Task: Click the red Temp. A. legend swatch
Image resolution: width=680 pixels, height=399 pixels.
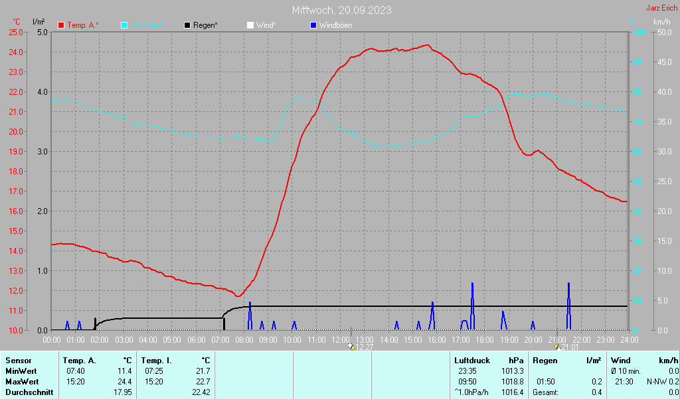Action: pyautogui.click(x=61, y=25)
